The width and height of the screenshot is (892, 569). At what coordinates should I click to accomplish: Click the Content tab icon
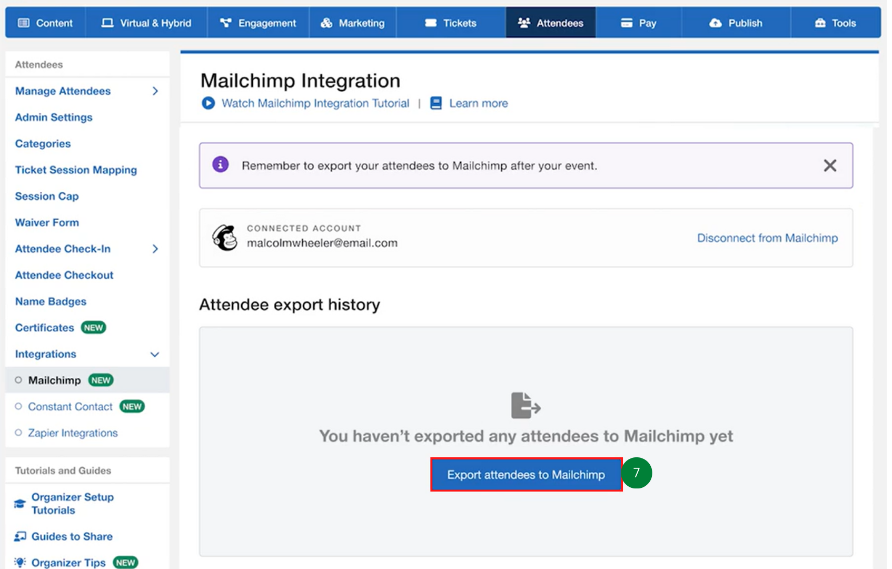click(24, 23)
